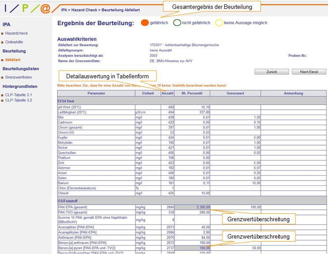Viewport: 328px width, 254px height.
Task: Click 'DE: BMU-Hinweise zur AVV' value
Action: (x=171, y=61)
